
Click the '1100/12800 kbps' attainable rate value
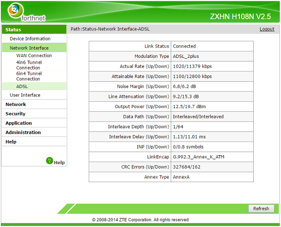point(192,76)
